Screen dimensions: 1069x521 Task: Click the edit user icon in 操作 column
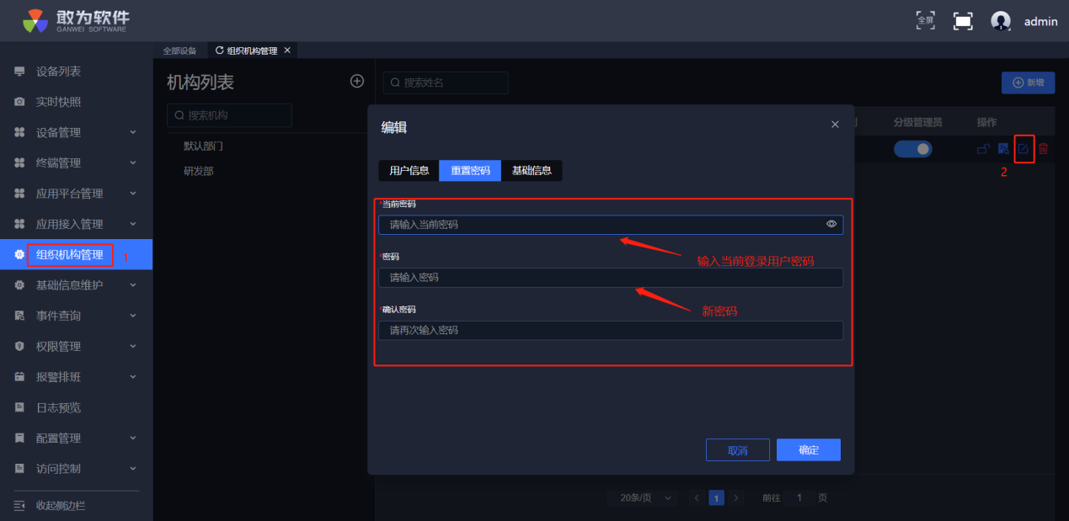point(1024,149)
